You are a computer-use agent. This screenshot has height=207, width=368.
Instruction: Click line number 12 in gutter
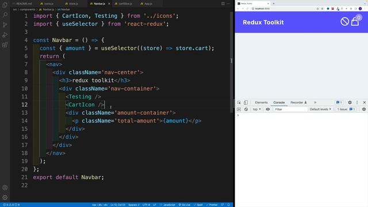point(24,105)
